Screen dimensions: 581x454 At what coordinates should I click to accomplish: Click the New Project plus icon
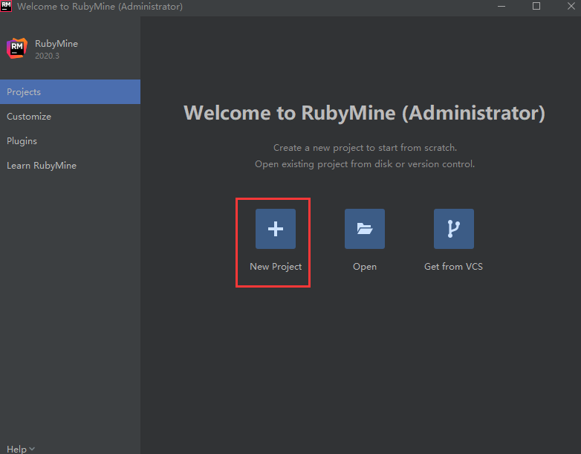pos(276,229)
